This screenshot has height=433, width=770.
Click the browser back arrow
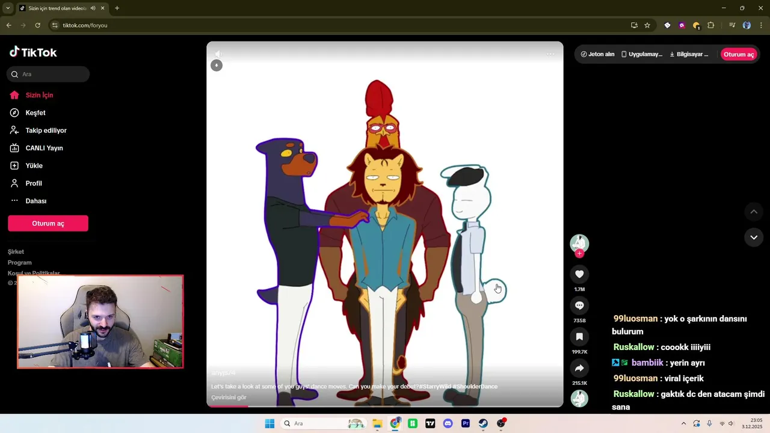coord(8,25)
